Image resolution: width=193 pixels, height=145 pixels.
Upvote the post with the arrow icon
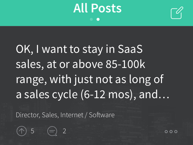pyautogui.click(x=21, y=131)
